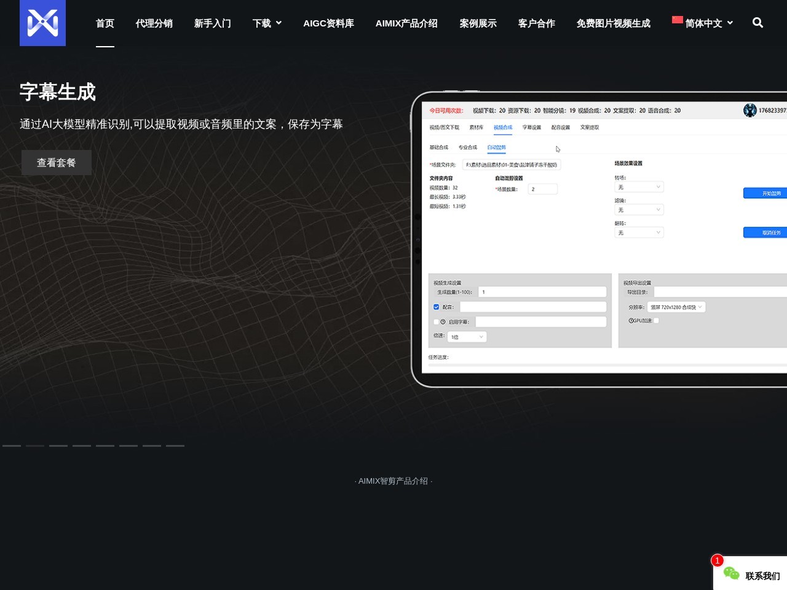Click the AIMIX logo icon
Screen dimensions: 787x590
[42, 23]
